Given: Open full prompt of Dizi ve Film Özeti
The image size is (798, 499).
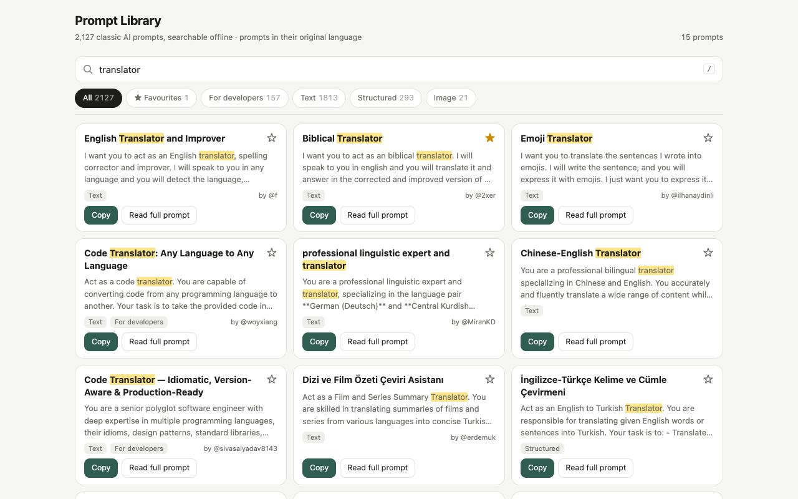Looking at the screenshot, I should click(x=377, y=468).
